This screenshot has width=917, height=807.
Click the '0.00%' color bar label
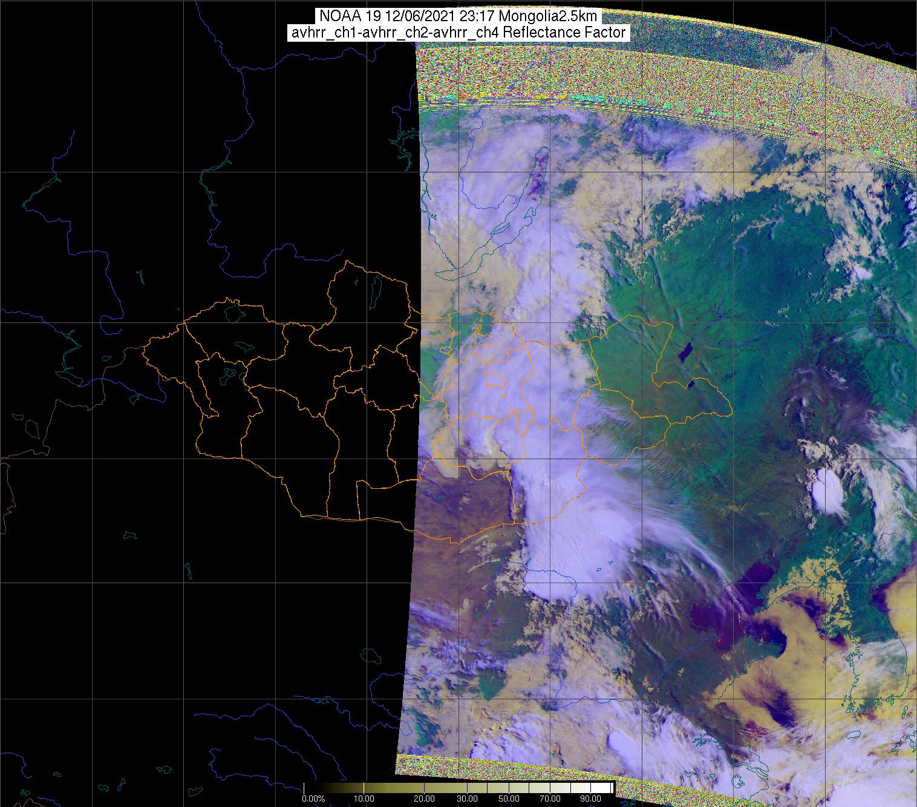click(313, 800)
